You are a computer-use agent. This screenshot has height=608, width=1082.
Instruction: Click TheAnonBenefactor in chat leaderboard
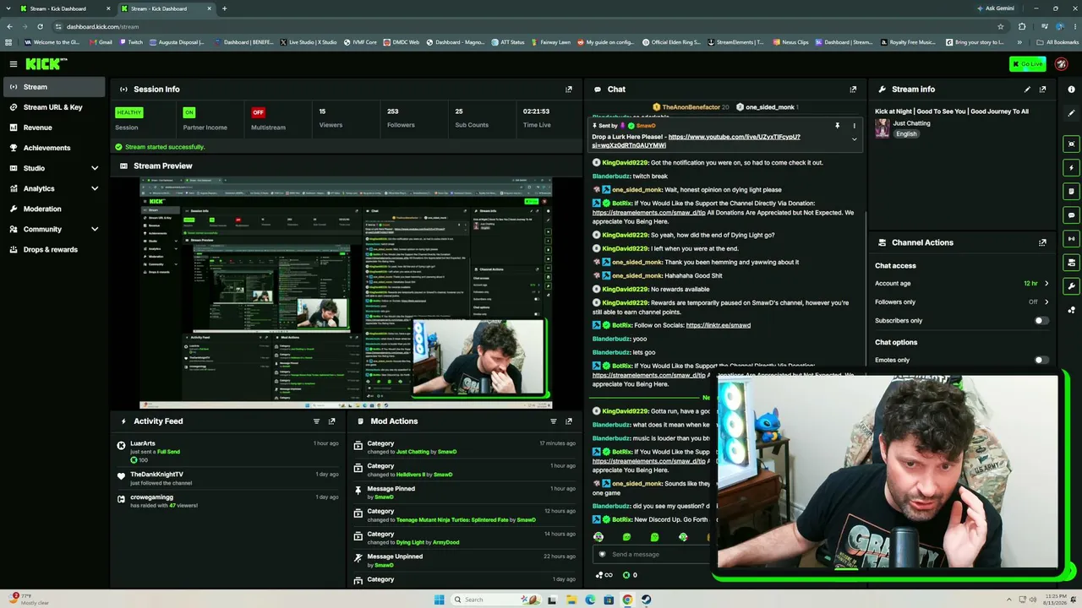pos(691,107)
